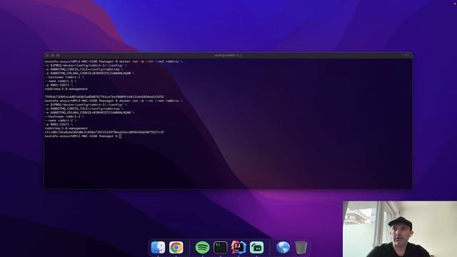The image size is (457, 257).
Task: Open the Trash in the dock
Action: pos(301,248)
